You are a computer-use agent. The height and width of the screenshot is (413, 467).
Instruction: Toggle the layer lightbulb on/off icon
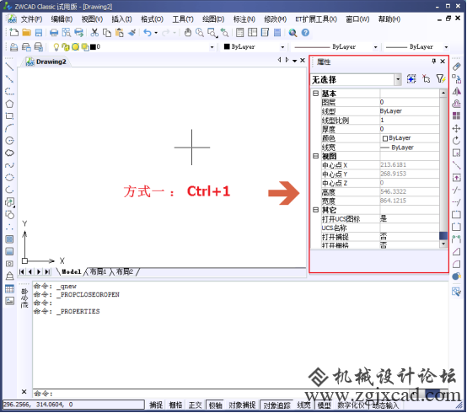coord(56,46)
